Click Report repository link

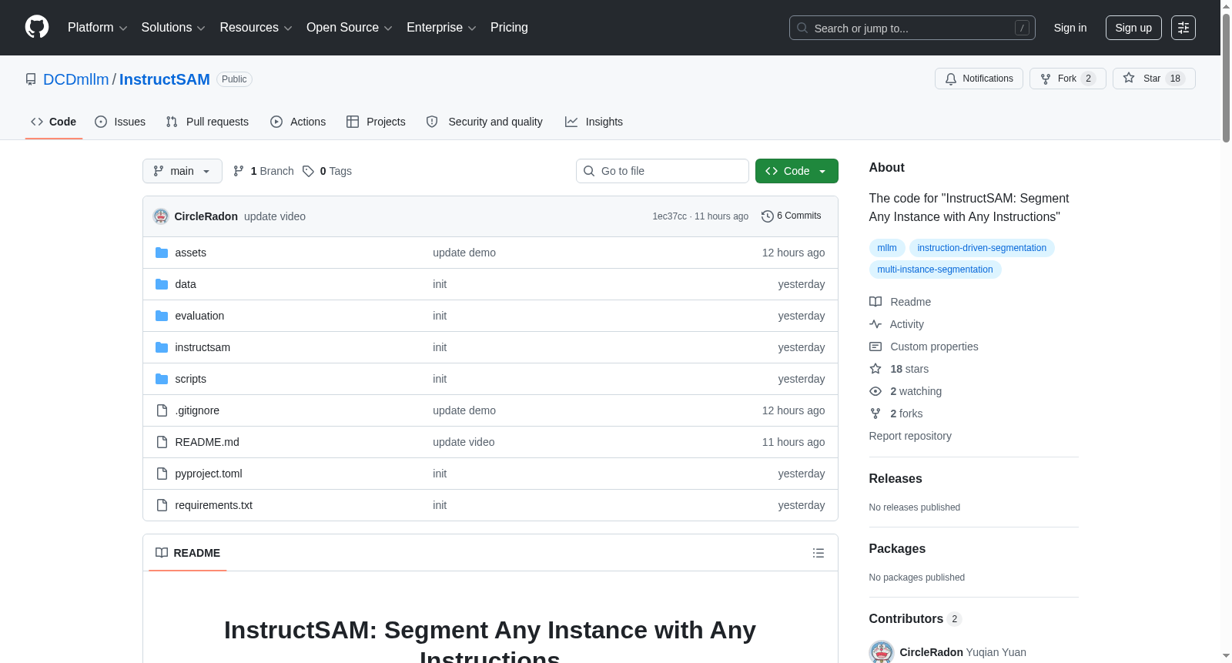(x=910, y=436)
